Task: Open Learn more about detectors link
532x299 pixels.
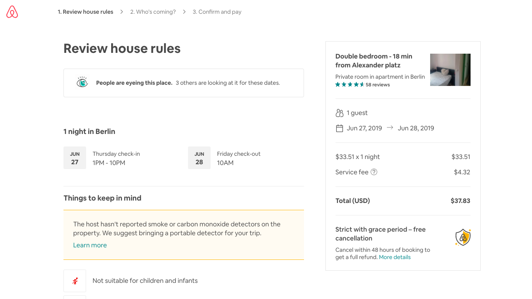Action: tap(90, 245)
